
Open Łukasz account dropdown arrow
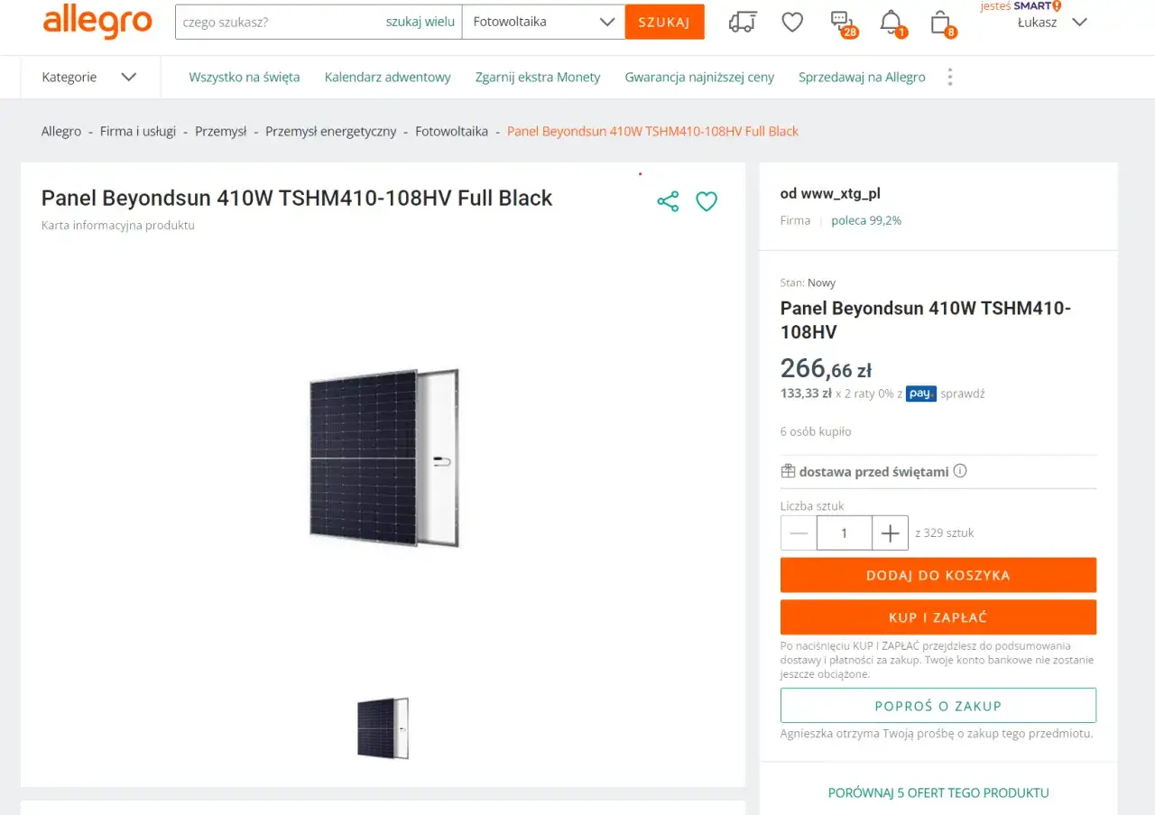[x=1079, y=23]
